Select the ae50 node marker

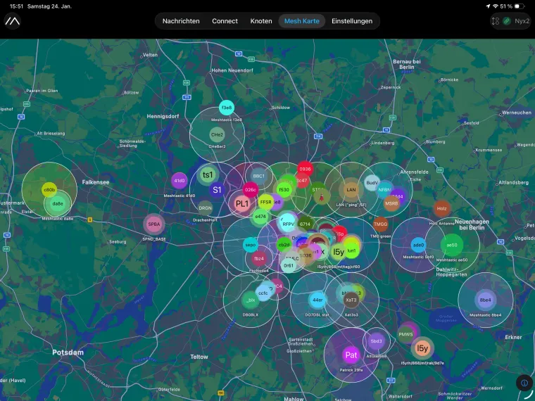click(x=452, y=246)
